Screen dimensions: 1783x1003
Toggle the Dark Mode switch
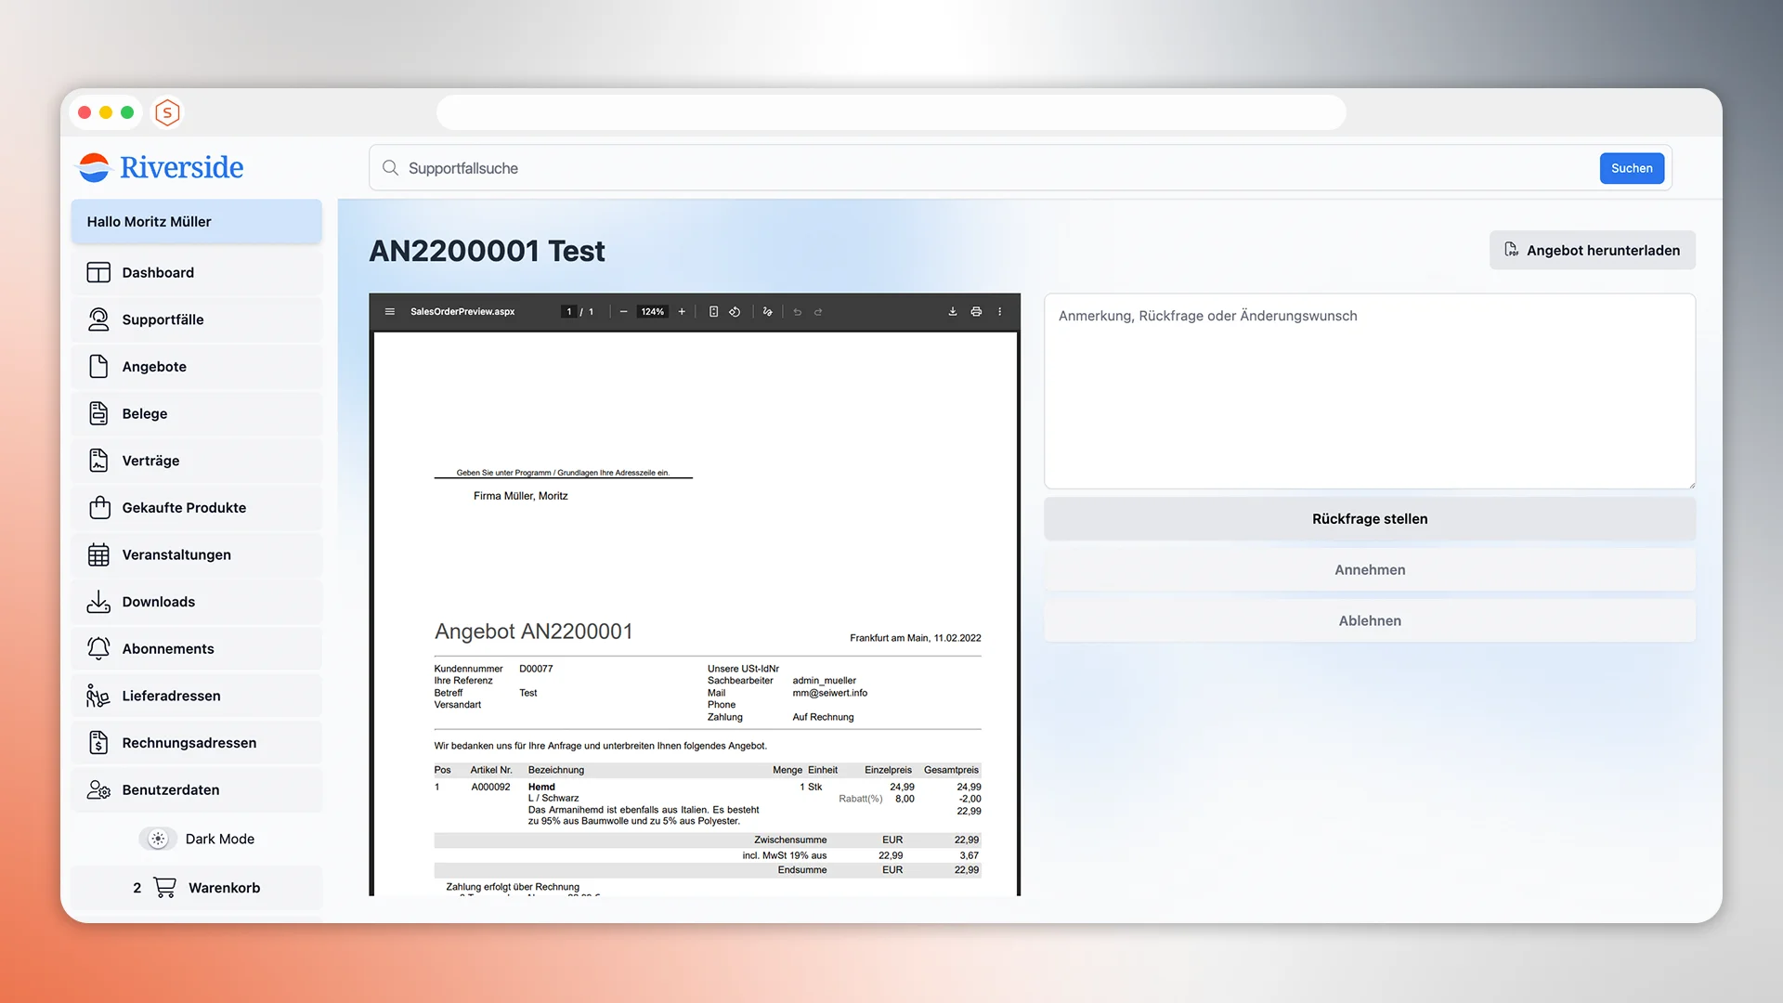[x=158, y=839]
